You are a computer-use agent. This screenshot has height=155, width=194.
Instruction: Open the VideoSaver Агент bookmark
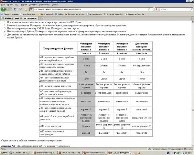point(28,14)
